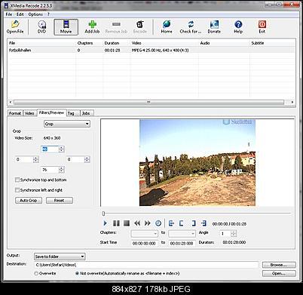The image size is (303, 295).
Task: Click the Donate toolbar icon
Action: click(x=214, y=27)
